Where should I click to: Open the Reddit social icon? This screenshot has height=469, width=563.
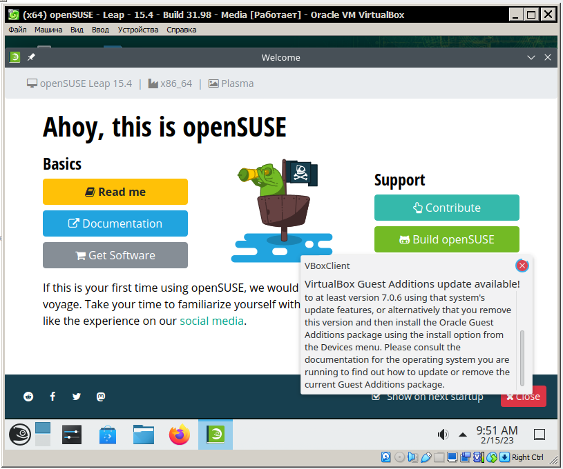[x=28, y=396]
